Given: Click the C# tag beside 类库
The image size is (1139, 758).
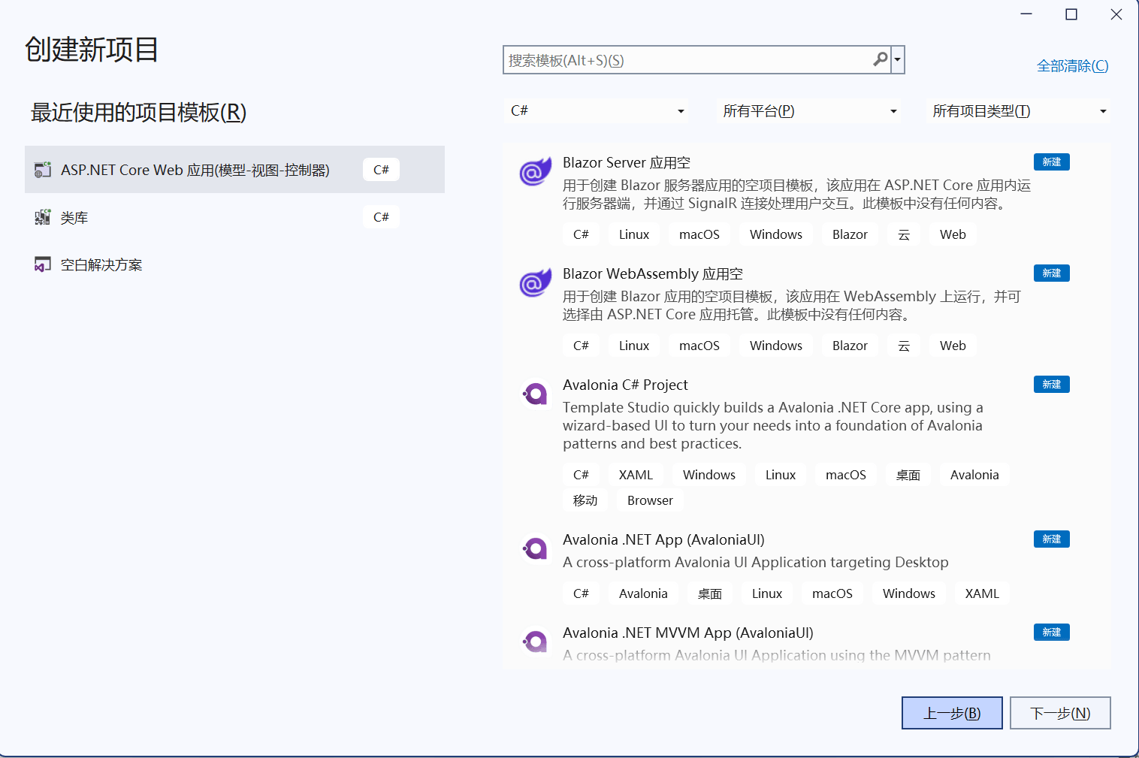Looking at the screenshot, I should coord(381,217).
